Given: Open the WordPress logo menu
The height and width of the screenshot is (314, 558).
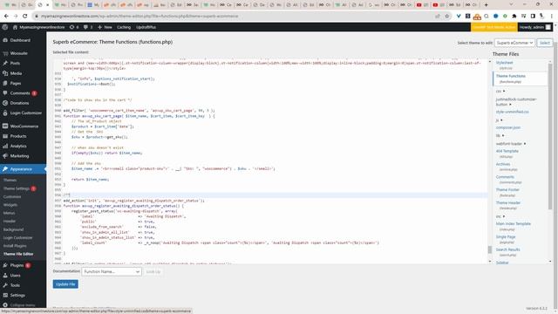Looking at the screenshot, I should click(5, 27).
